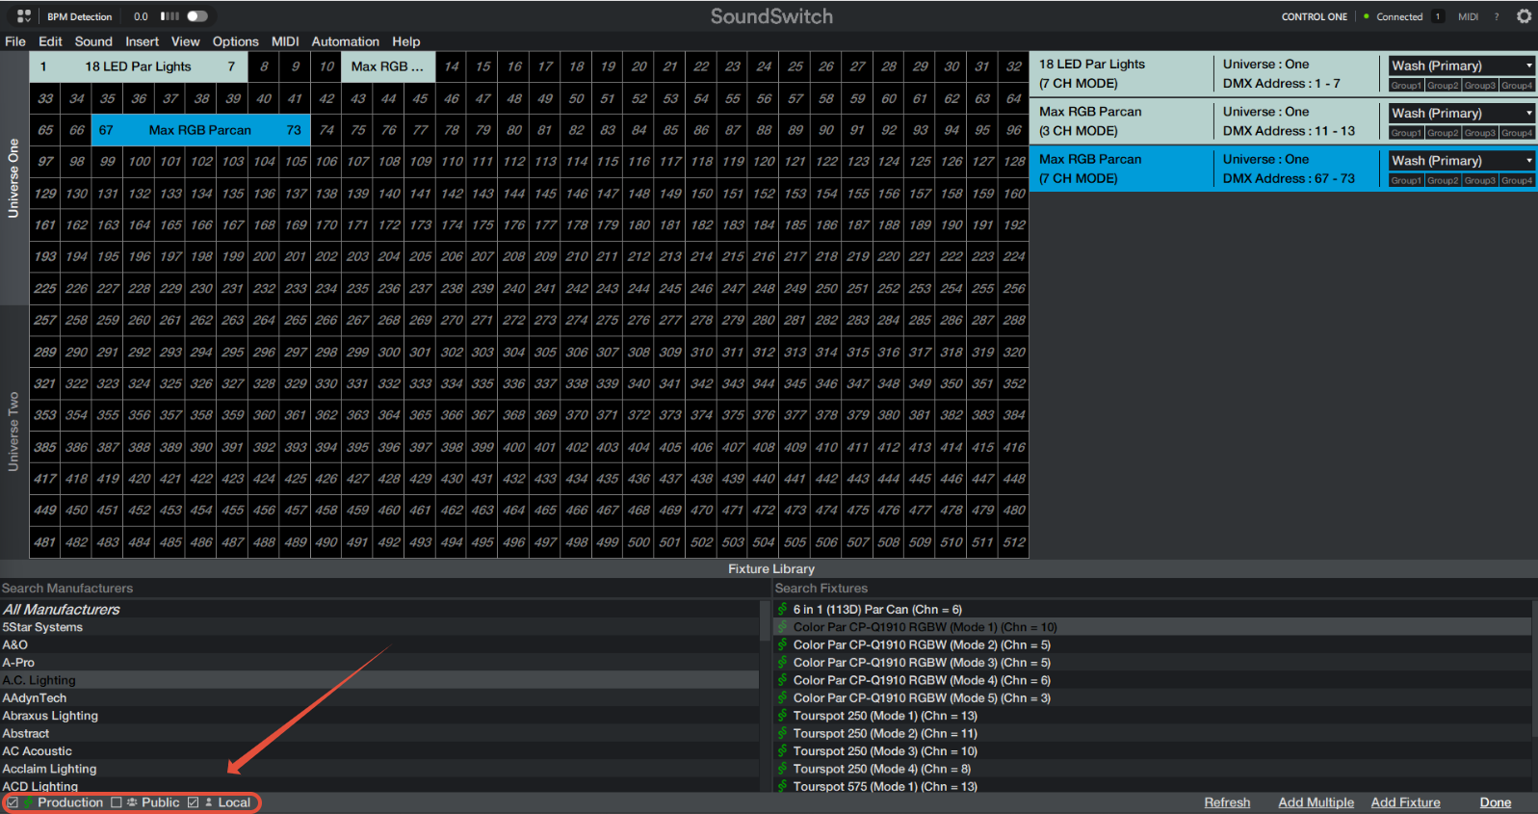Viewport: 1538px width, 814px height.
Task: Open the Options menu
Action: pos(235,41)
